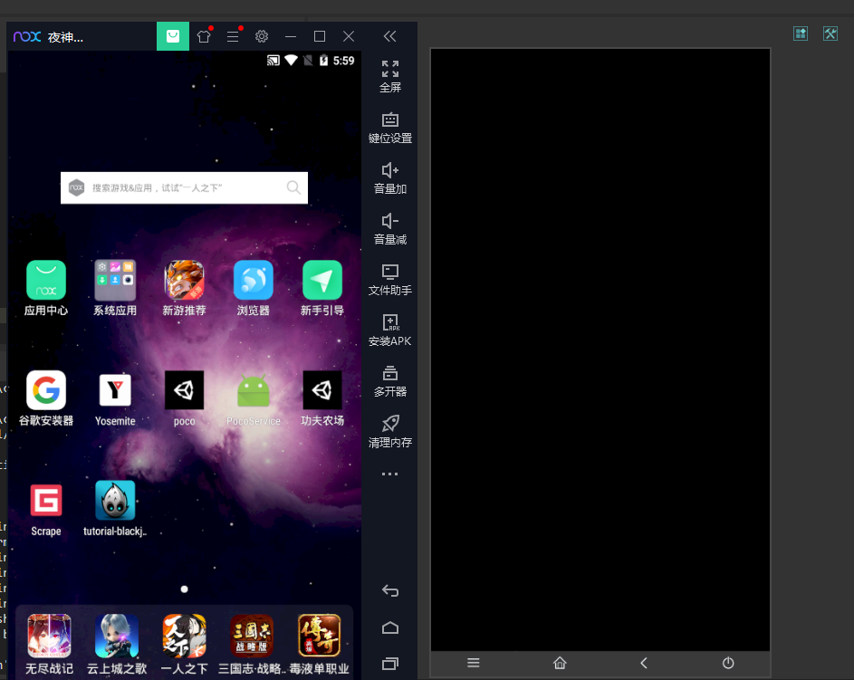The width and height of the screenshot is (854, 680).
Task: Launch the Yosemite app
Action: pos(115,391)
